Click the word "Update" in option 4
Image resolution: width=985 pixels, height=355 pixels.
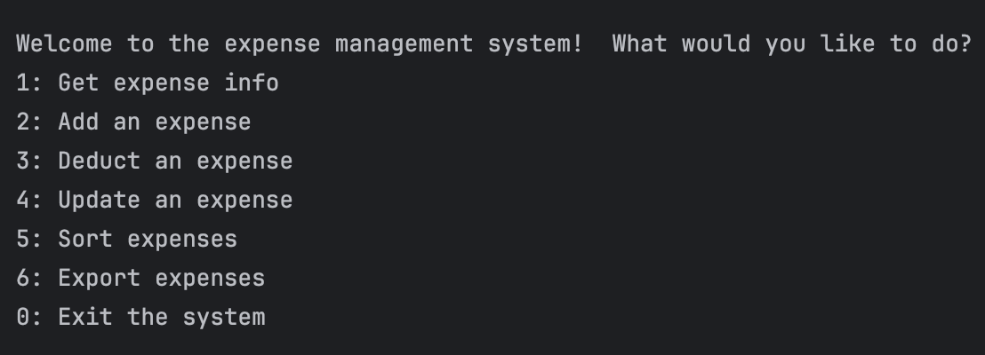tap(100, 200)
